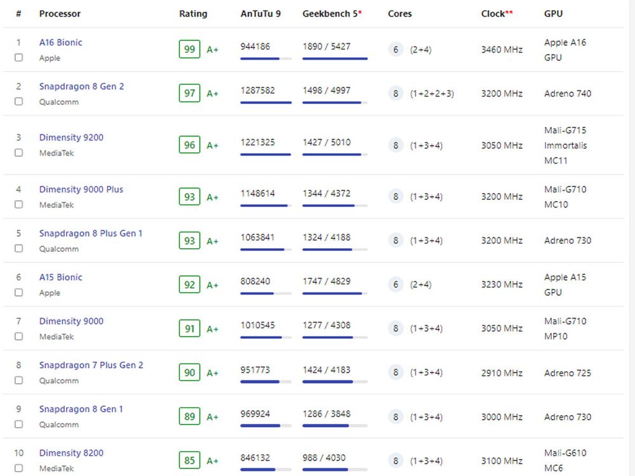The width and height of the screenshot is (635, 476).
Task: Sort by the AnTuTu 9 column header
Action: coord(260,14)
